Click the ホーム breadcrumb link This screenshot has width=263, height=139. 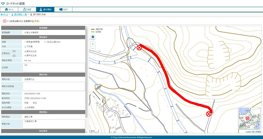[6, 15]
